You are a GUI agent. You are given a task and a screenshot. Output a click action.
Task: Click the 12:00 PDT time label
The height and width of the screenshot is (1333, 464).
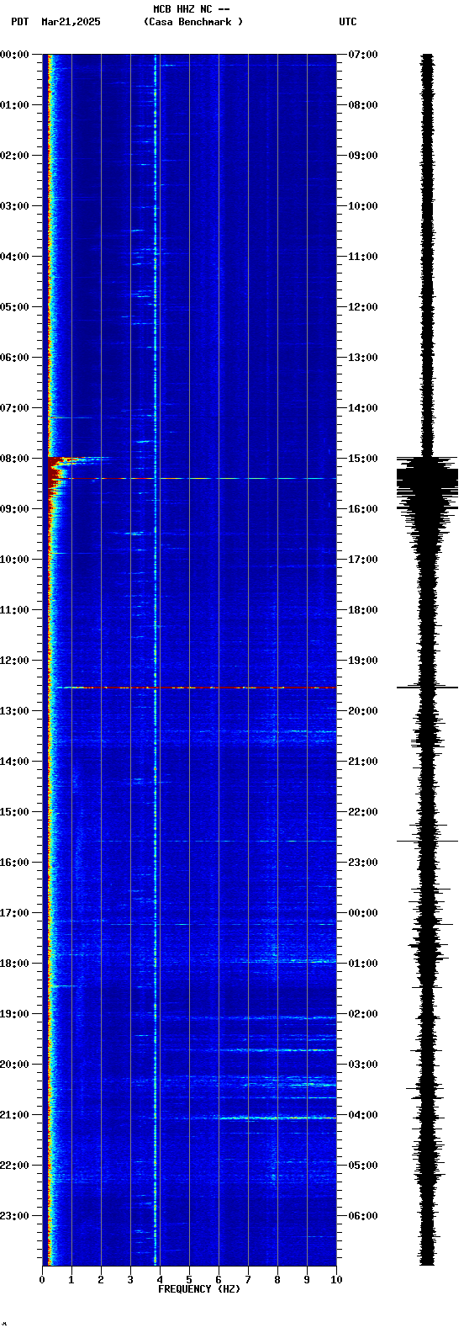14,661
